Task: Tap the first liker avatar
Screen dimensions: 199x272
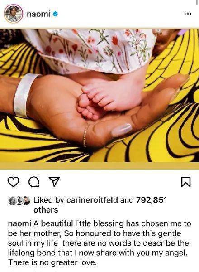Action: [13, 201]
